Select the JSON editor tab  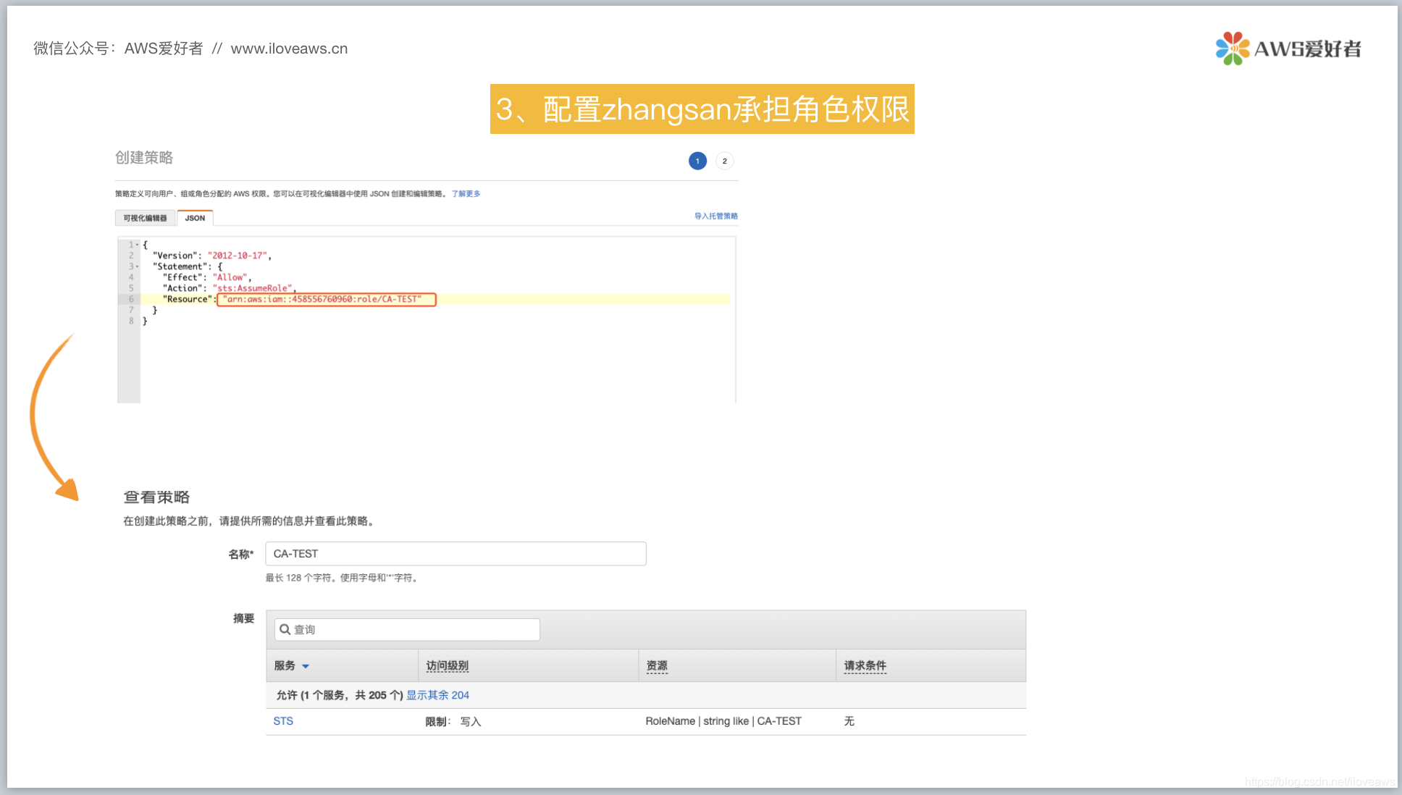coord(195,218)
